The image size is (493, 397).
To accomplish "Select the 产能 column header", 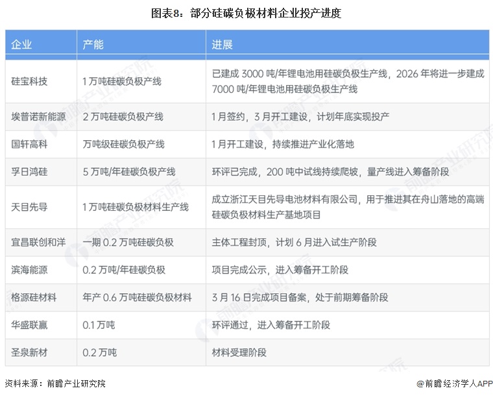I will coord(141,44).
